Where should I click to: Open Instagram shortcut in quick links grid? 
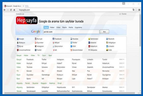click(39, 46)
